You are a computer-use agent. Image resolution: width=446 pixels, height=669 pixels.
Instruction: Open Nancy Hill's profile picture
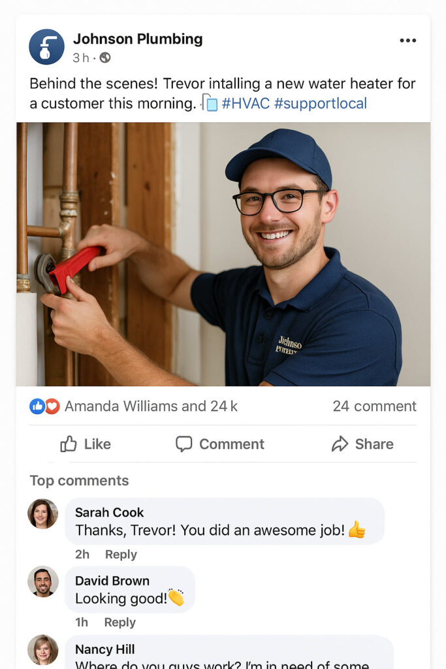42,650
